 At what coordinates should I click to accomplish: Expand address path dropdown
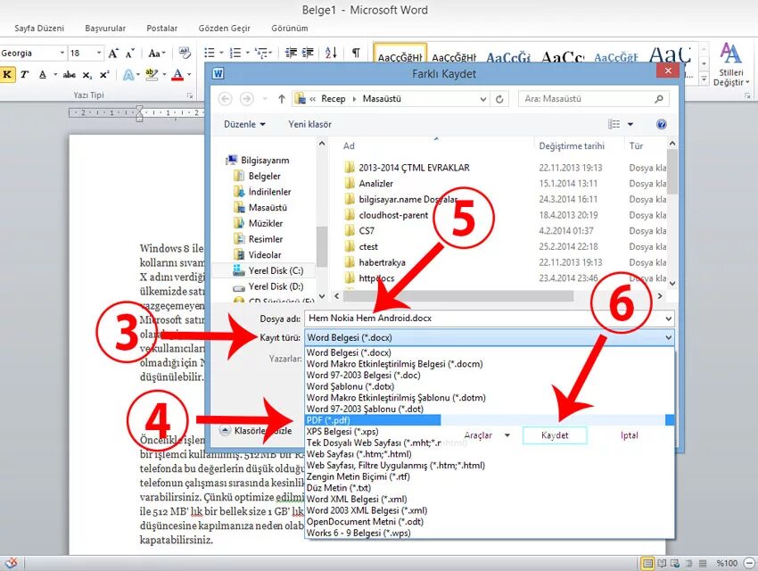pos(483,99)
